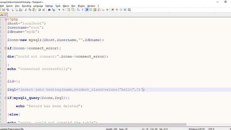Click 'UTF-8' encoding in status bar

212,129
